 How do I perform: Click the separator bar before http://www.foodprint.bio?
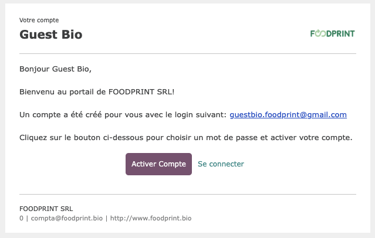pos(106,218)
